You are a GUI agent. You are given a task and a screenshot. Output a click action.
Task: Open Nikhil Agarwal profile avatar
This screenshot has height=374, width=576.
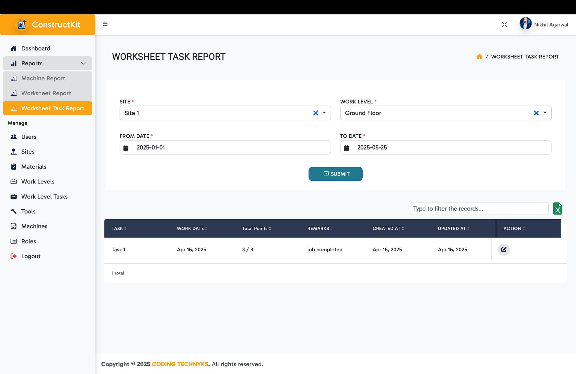525,23
